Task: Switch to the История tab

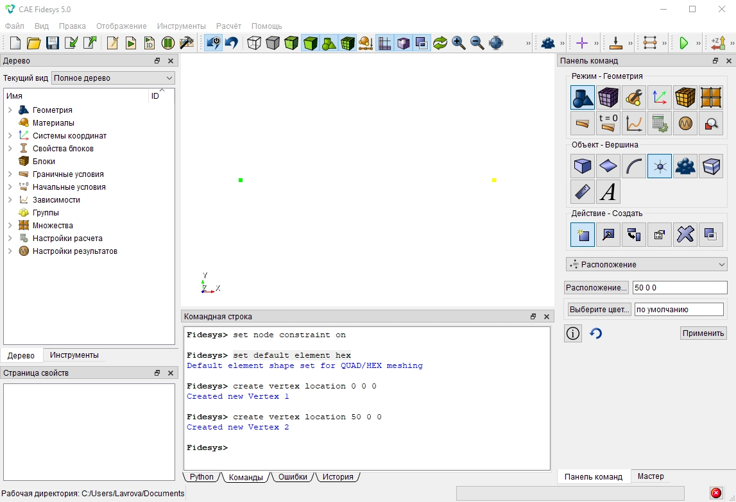Action: (338, 476)
